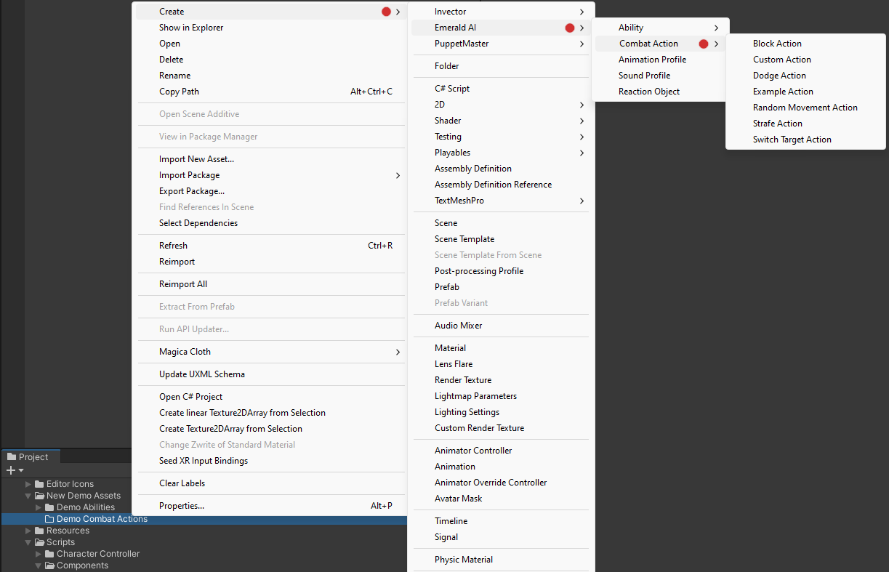The height and width of the screenshot is (572, 889).
Task: Open the Magica Cloth submenu
Action: 270,352
